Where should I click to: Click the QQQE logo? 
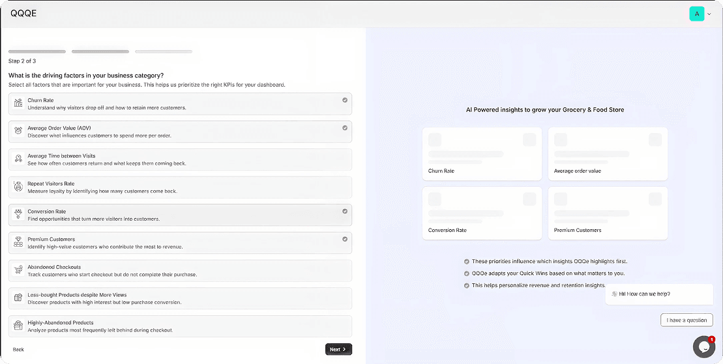pyautogui.click(x=23, y=14)
